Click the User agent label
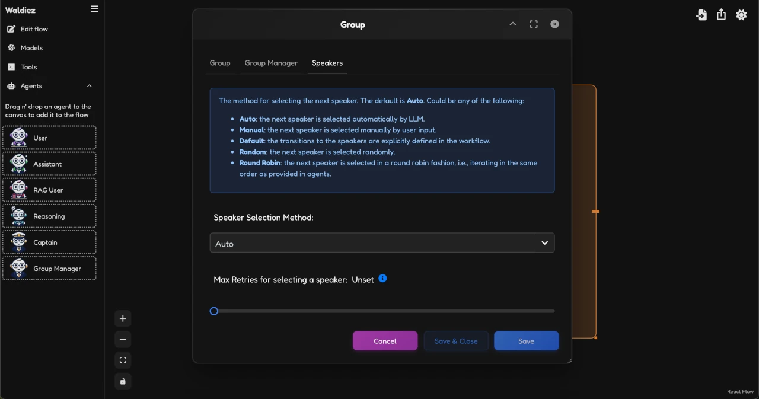The height and width of the screenshot is (399, 759). click(40, 138)
